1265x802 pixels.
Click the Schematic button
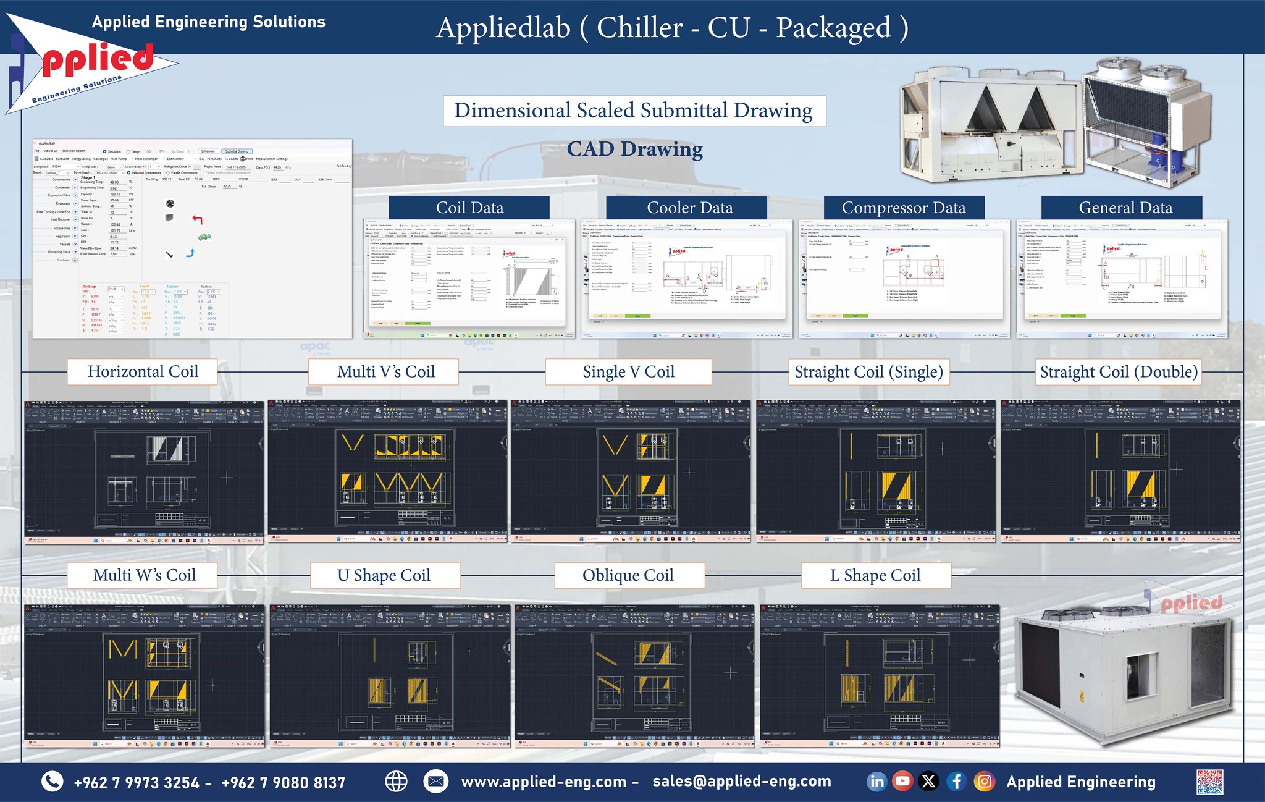(x=208, y=151)
